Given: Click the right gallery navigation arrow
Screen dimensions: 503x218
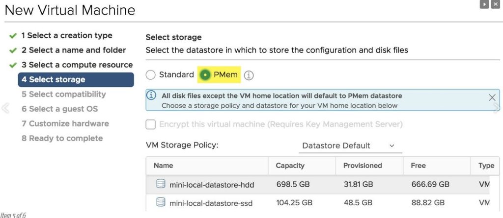Looking at the screenshot, I should (x=497, y=108).
